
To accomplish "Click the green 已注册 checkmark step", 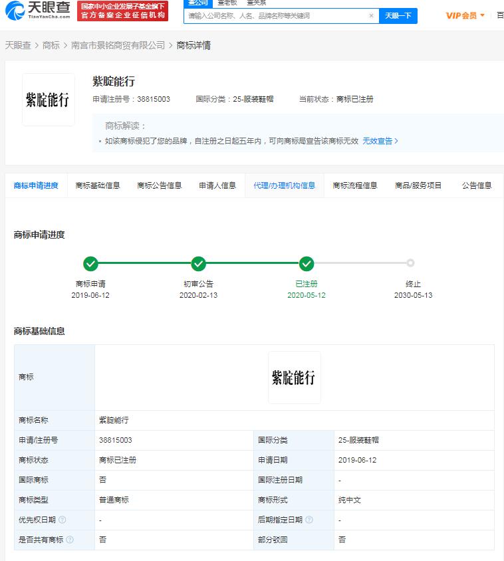I will pos(306,264).
